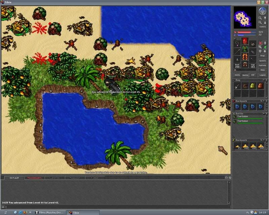Switch to the Moonblades chat tab

click(x=34, y=178)
